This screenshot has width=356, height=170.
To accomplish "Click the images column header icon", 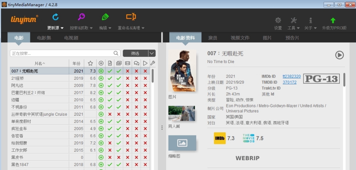I will click(119, 63).
